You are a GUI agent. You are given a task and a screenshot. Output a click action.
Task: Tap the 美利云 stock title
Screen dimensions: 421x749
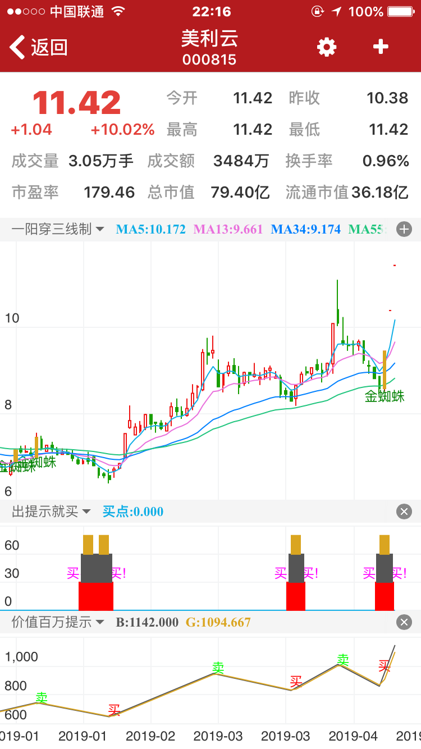point(209,39)
